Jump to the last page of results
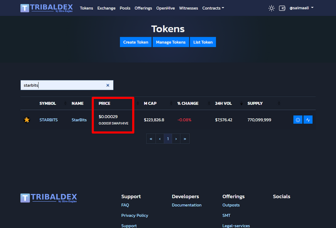This screenshot has height=228, width=336. 185,139
